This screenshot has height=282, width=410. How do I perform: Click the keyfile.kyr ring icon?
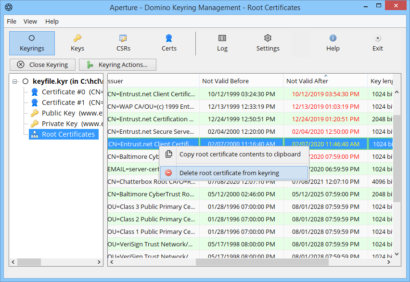tap(26, 81)
